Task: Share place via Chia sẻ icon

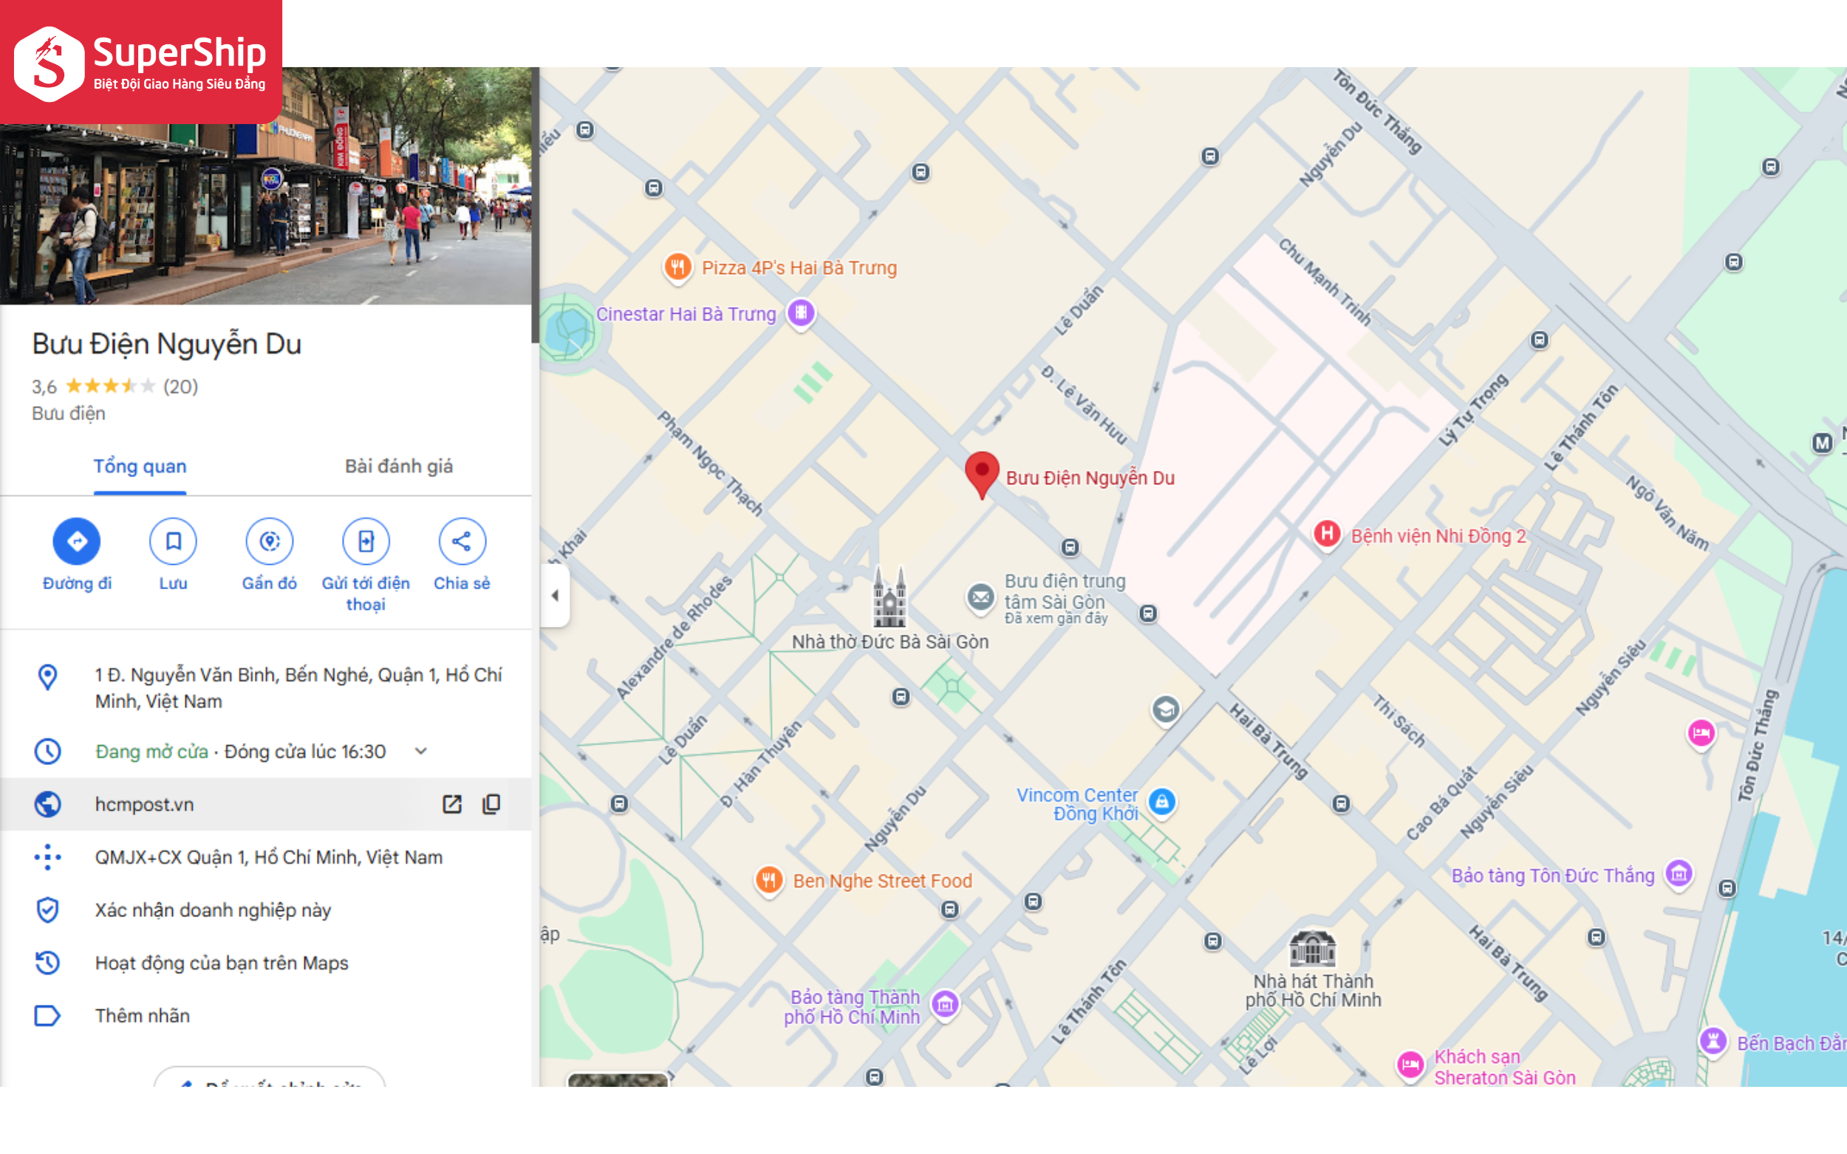Action: click(462, 541)
